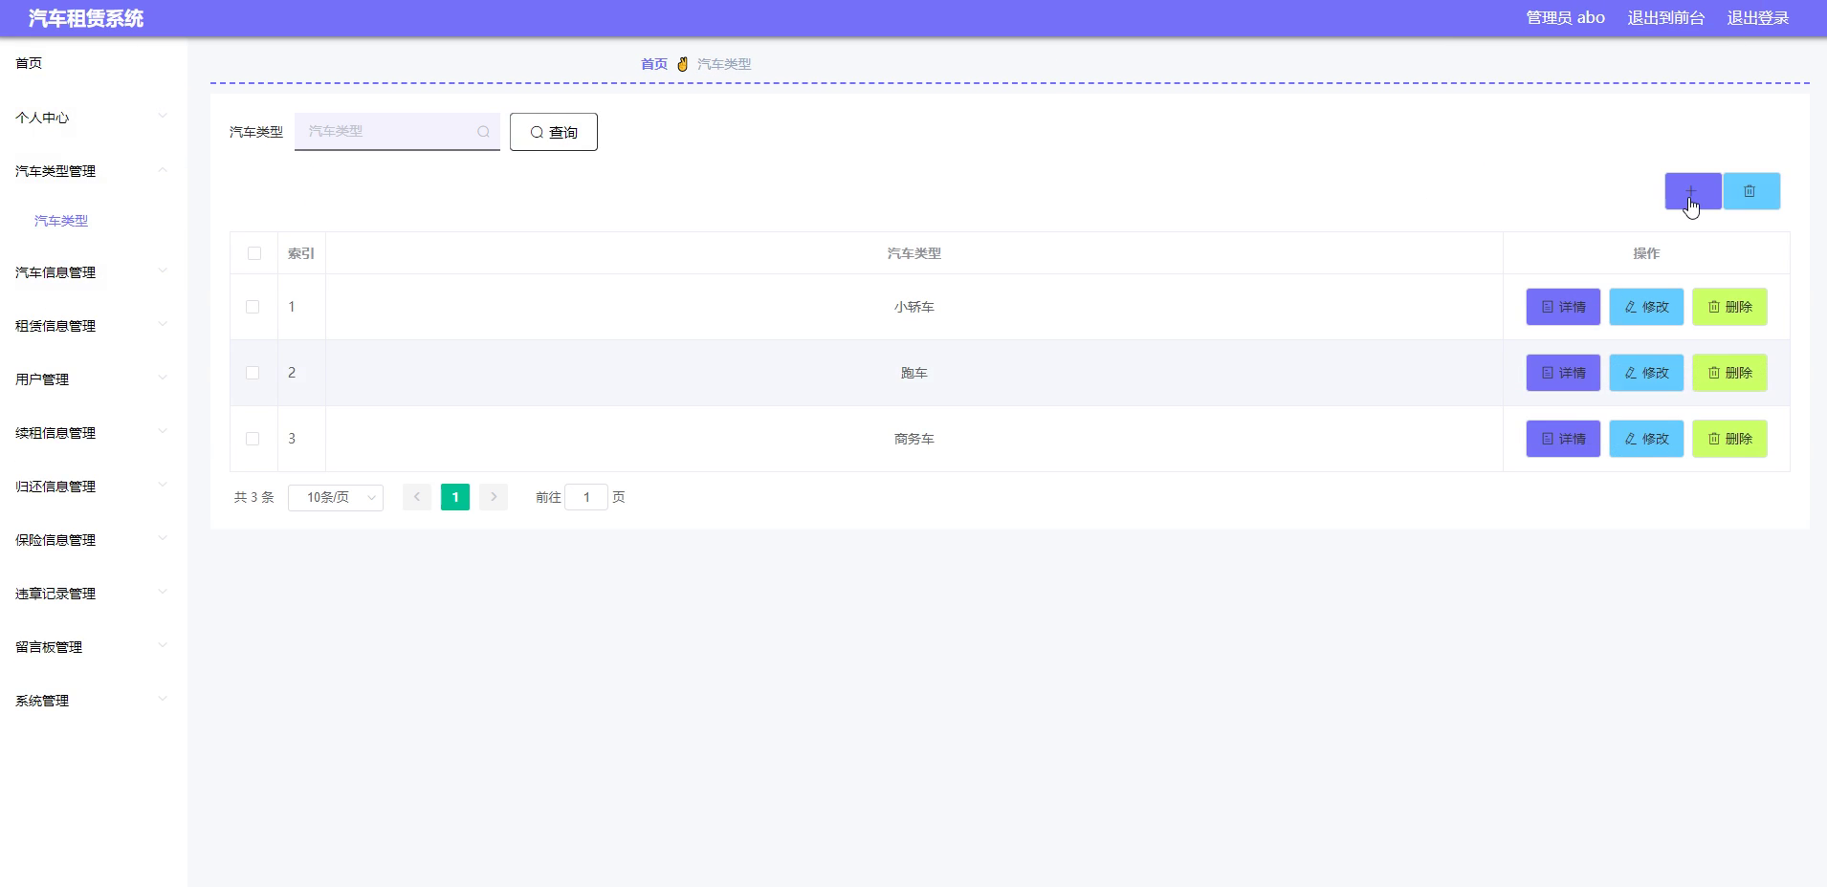Click 退出登录 in header
This screenshot has width=1827, height=887.
pyautogui.click(x=1758, y=18)
